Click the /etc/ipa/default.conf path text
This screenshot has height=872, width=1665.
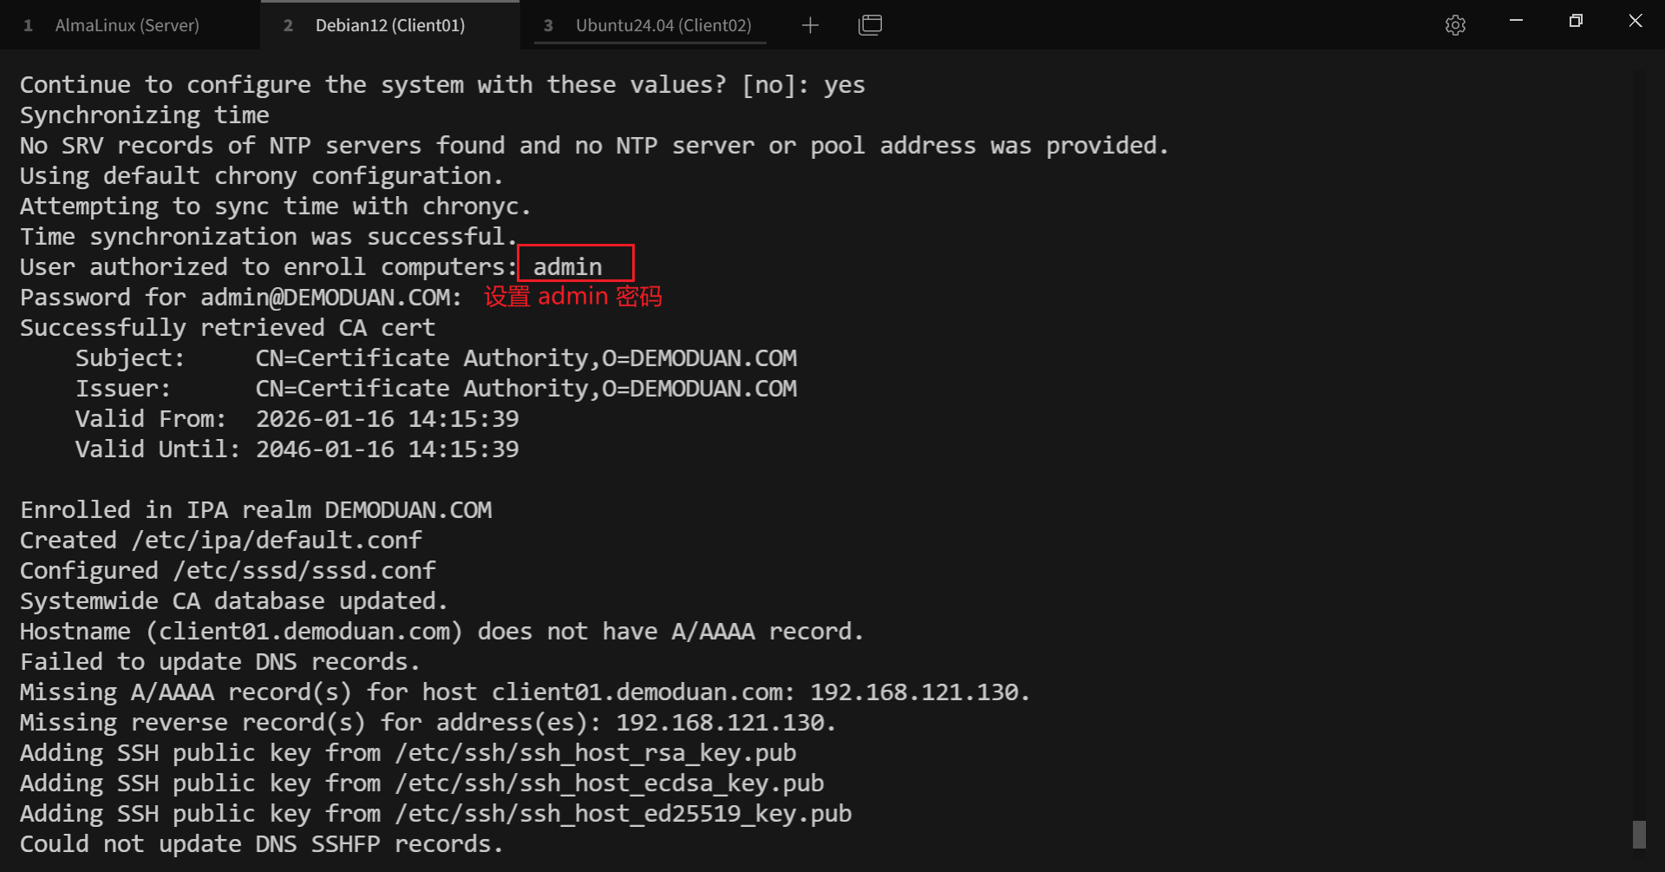(x=277, y=540)
